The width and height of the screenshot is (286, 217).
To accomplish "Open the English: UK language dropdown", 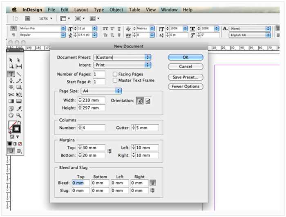I will [x=250, y=35].
